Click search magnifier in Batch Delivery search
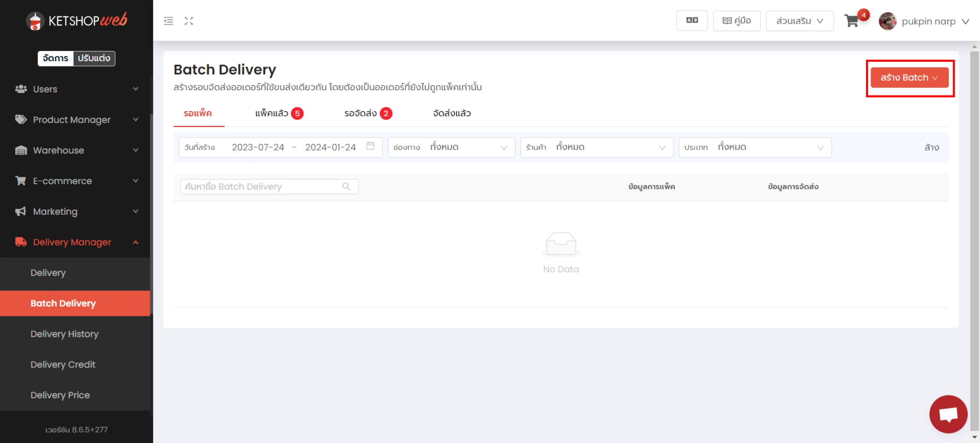 (346, 186)
